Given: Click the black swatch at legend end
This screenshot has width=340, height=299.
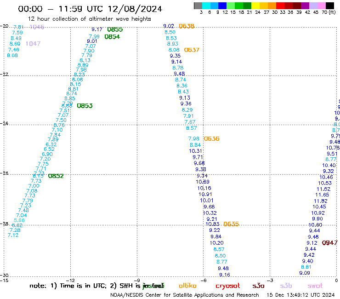Looking at the screenshot, I should coord(329,6).
